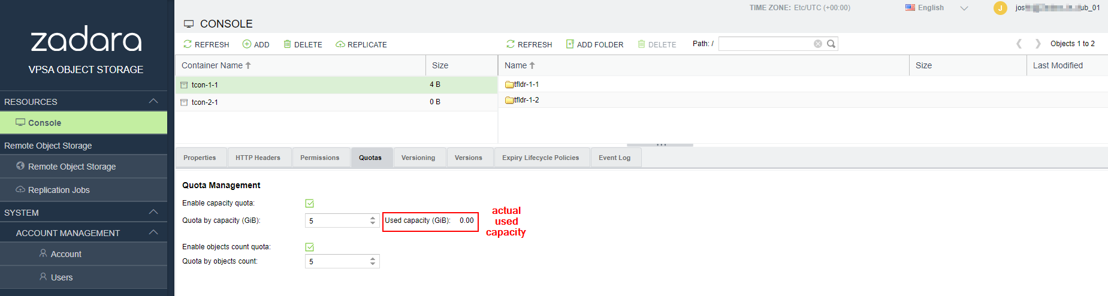The width and height of the screenshot is (1108, 296).
Task: Collapse the SYSTEM section
Action: [153, 212]
